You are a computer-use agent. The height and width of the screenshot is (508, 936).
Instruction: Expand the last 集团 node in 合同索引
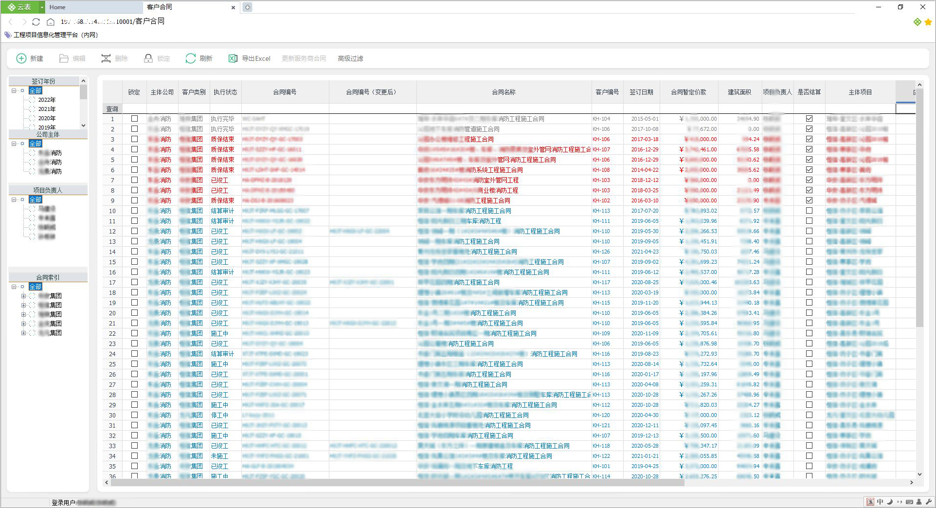click(x=23, y=333)
